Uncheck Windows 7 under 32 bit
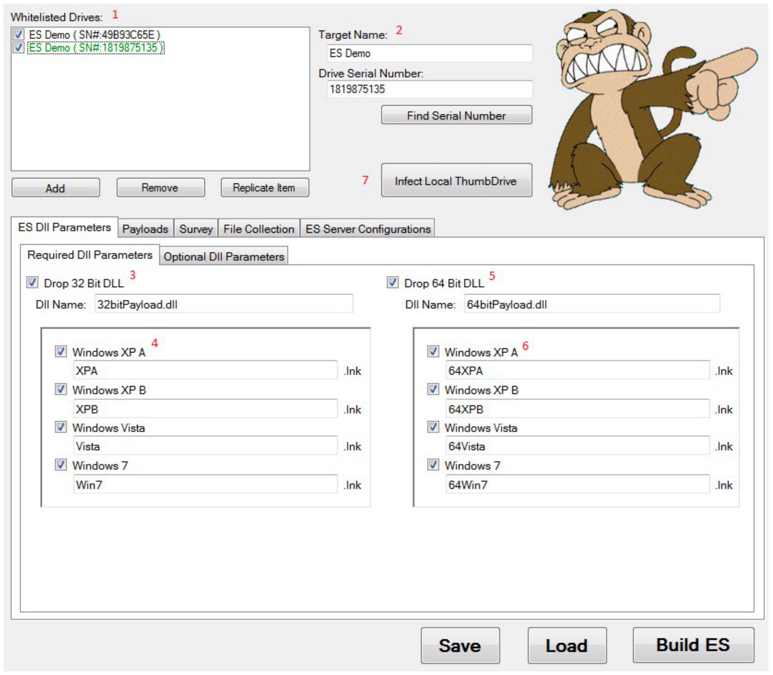773x675 pixels. [x=61, y=465]
